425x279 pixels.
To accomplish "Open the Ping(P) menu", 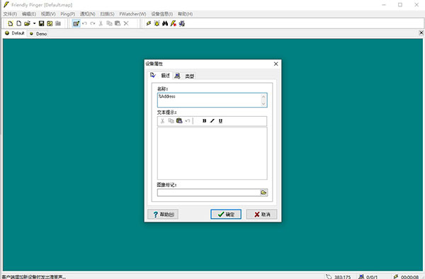I will (x=68, y=14).
